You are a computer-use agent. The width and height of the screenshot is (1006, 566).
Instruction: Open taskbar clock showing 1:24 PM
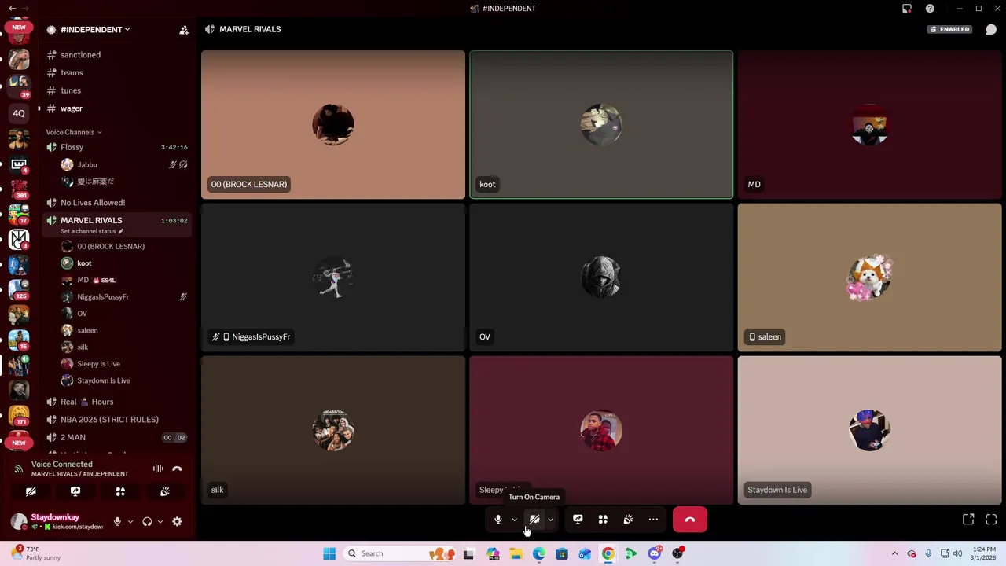[x=984, y=553]
